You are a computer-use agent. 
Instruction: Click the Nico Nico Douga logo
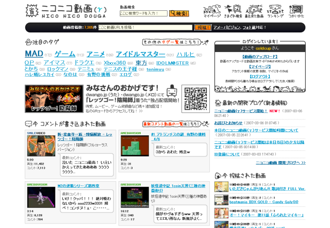[x=66, y=11]
